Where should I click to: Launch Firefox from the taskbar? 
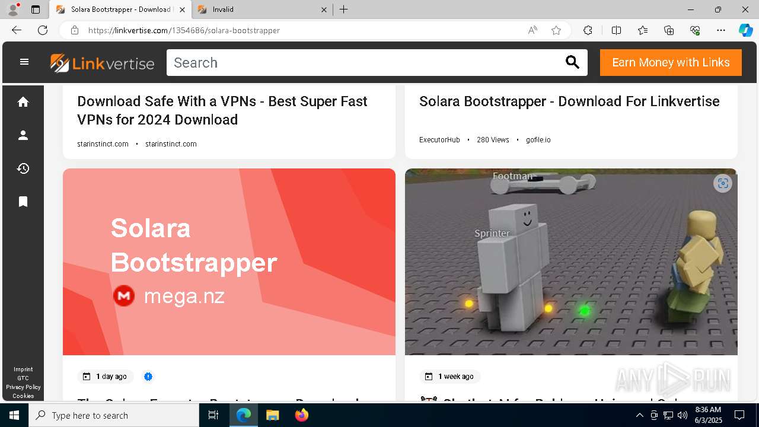pos(301,415)
